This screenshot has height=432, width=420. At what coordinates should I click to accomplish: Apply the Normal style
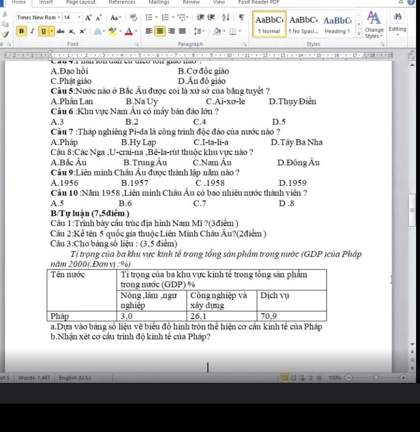pyautogui.click(x=269, y=24)
